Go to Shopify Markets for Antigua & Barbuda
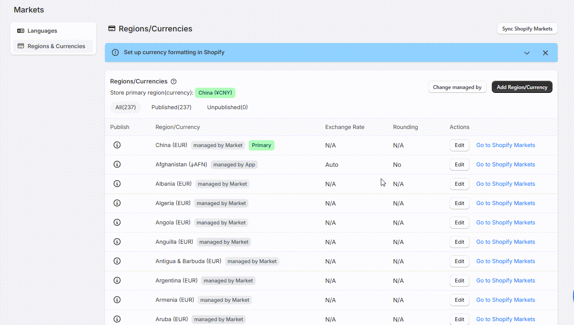Viewport: 574px width, 325px height. click(506, 261)
